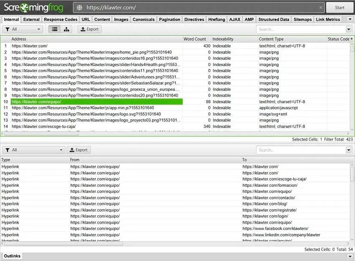This screenshot has height=261, width=355.
Task: Clear the URL with the X icon
Action: pos(321,8)
